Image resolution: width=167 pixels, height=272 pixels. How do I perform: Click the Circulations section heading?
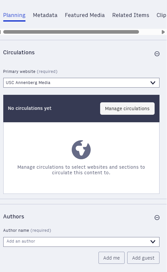point(19,53)
